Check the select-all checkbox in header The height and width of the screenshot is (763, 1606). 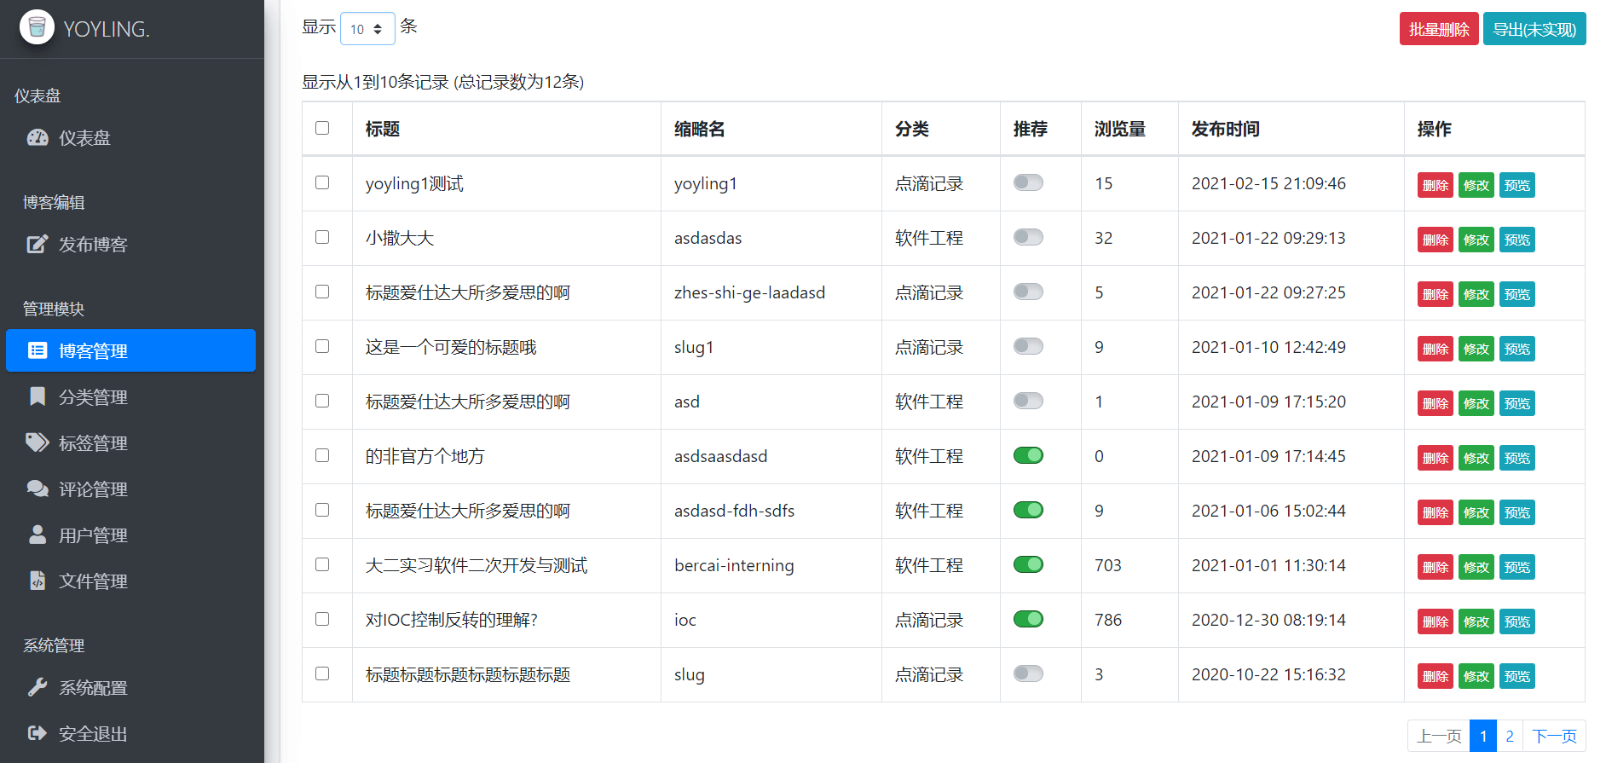tap(322, 128)
